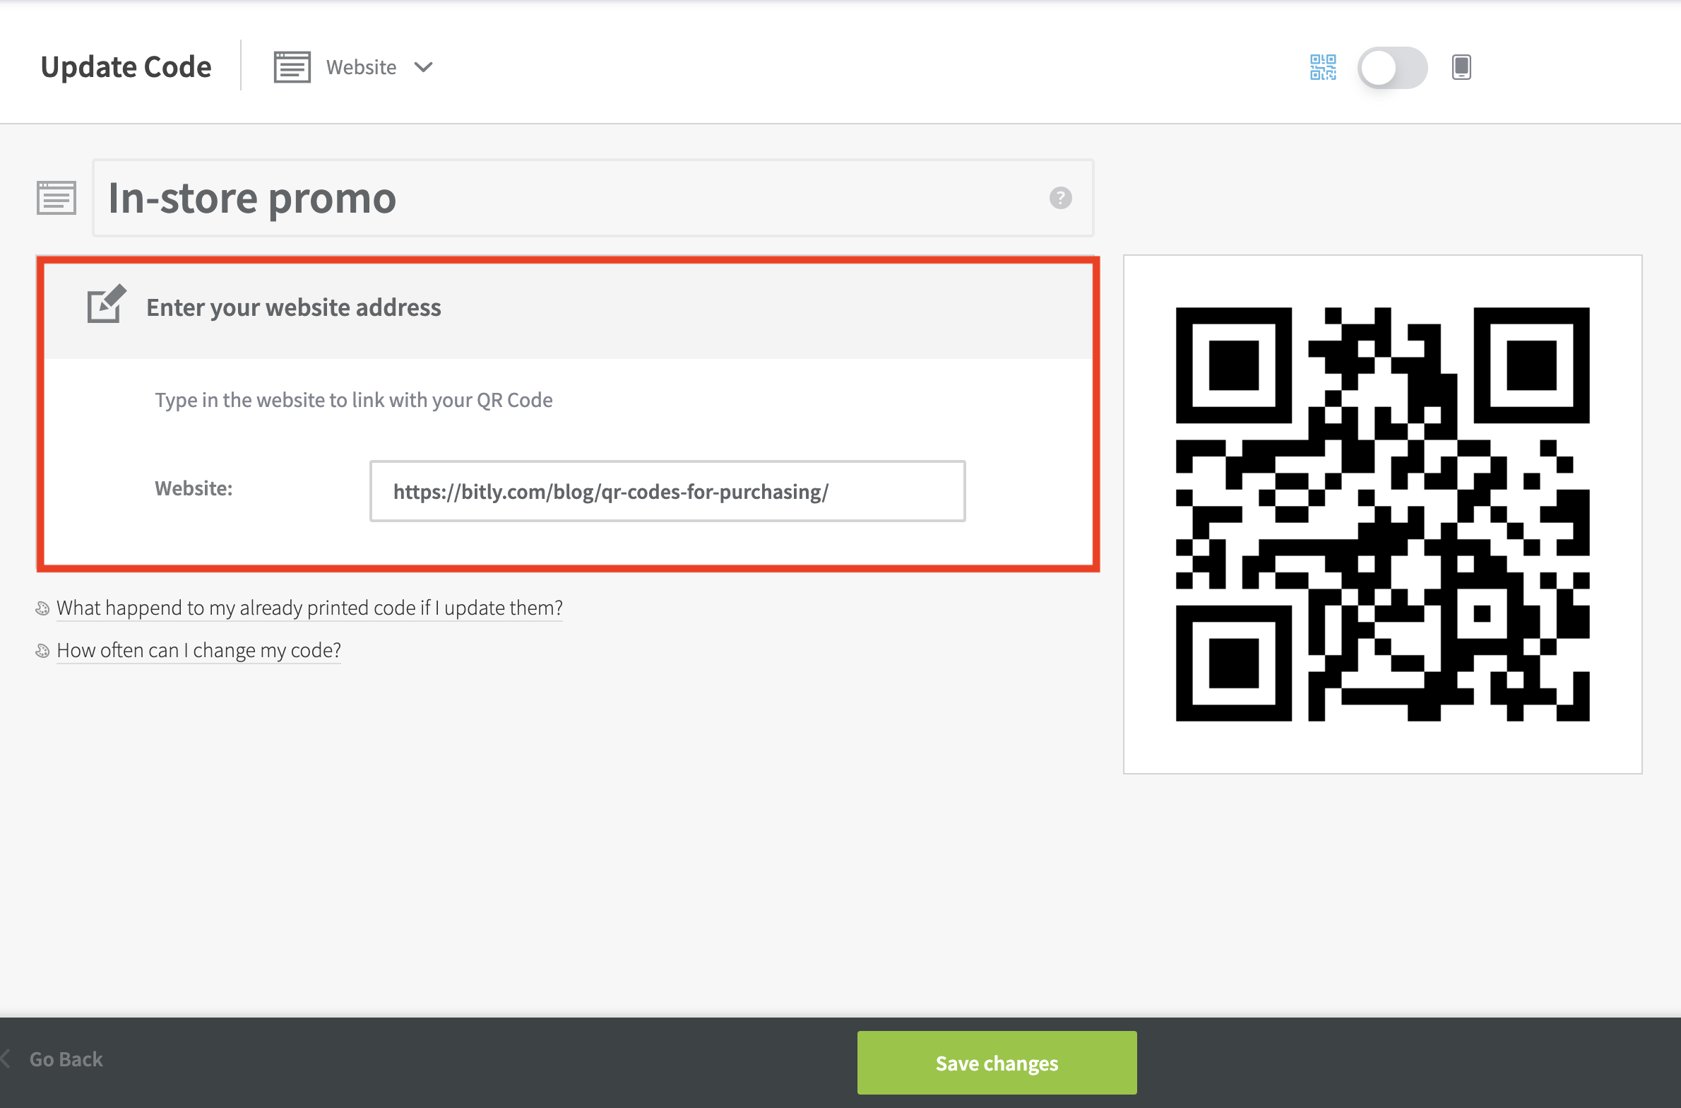Click the 'Website:' field label
1681x1108 pixels.
point(194,488)
